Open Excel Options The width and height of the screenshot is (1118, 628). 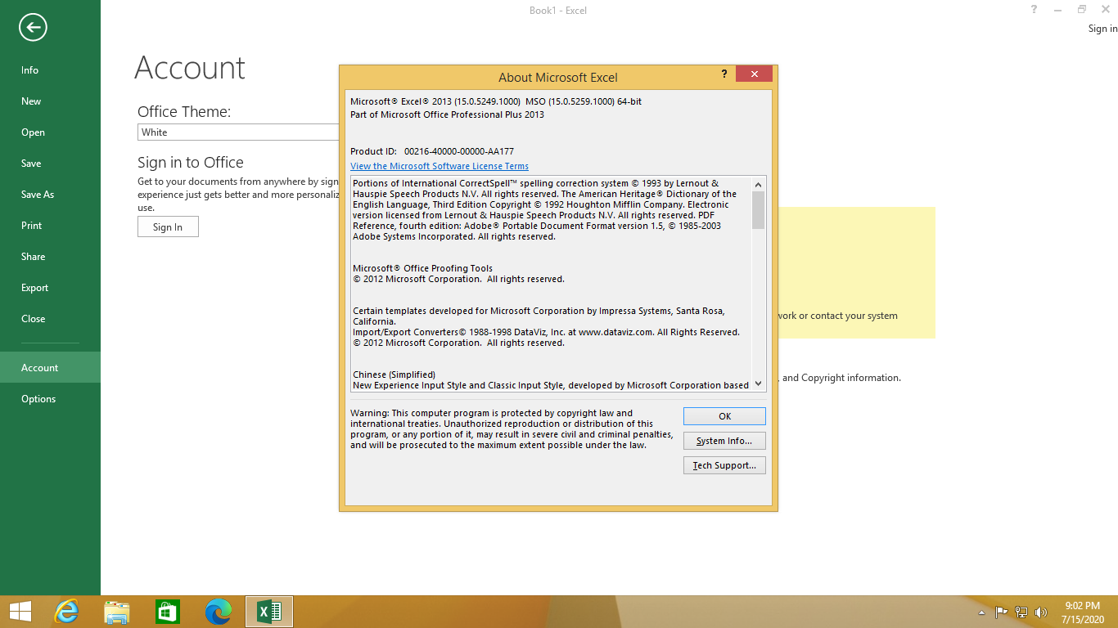coord(50,399)
